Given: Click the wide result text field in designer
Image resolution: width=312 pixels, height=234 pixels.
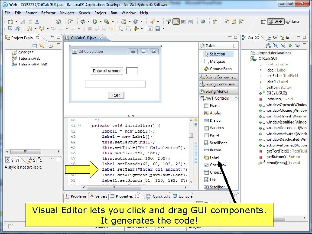Looking at the screenshot, I should tap(115, 84).
